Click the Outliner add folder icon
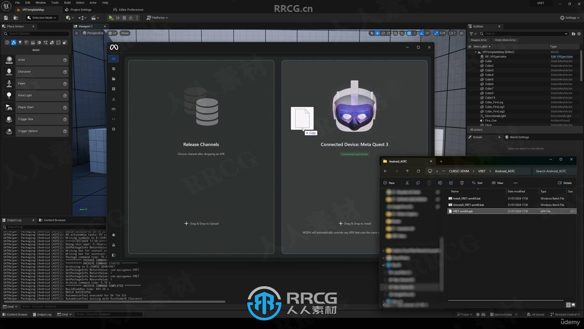The width and height of the screenshot is (584, 329). (573, 33)
